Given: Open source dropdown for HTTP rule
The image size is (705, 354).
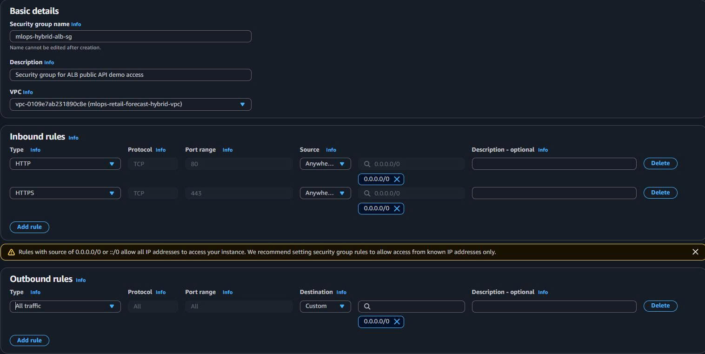Looking at the screenshot, I should click(325, 164).
